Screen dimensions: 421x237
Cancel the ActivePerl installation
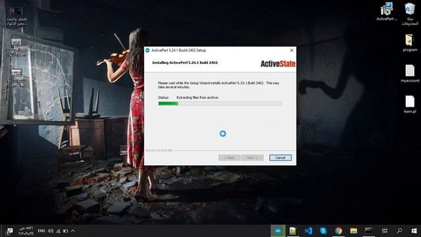(x=280, y=158)
